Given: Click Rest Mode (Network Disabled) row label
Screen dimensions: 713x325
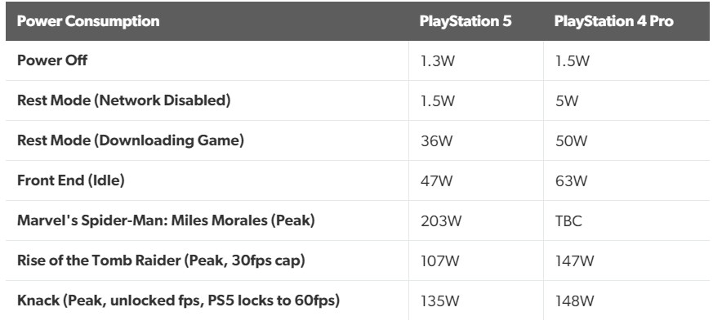Looking at the screenshot, I should pyautogui.click(x=123, y=100).
